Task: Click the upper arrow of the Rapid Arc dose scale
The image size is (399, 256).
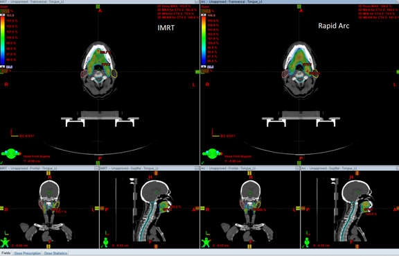Action: [x=204, y=15]
